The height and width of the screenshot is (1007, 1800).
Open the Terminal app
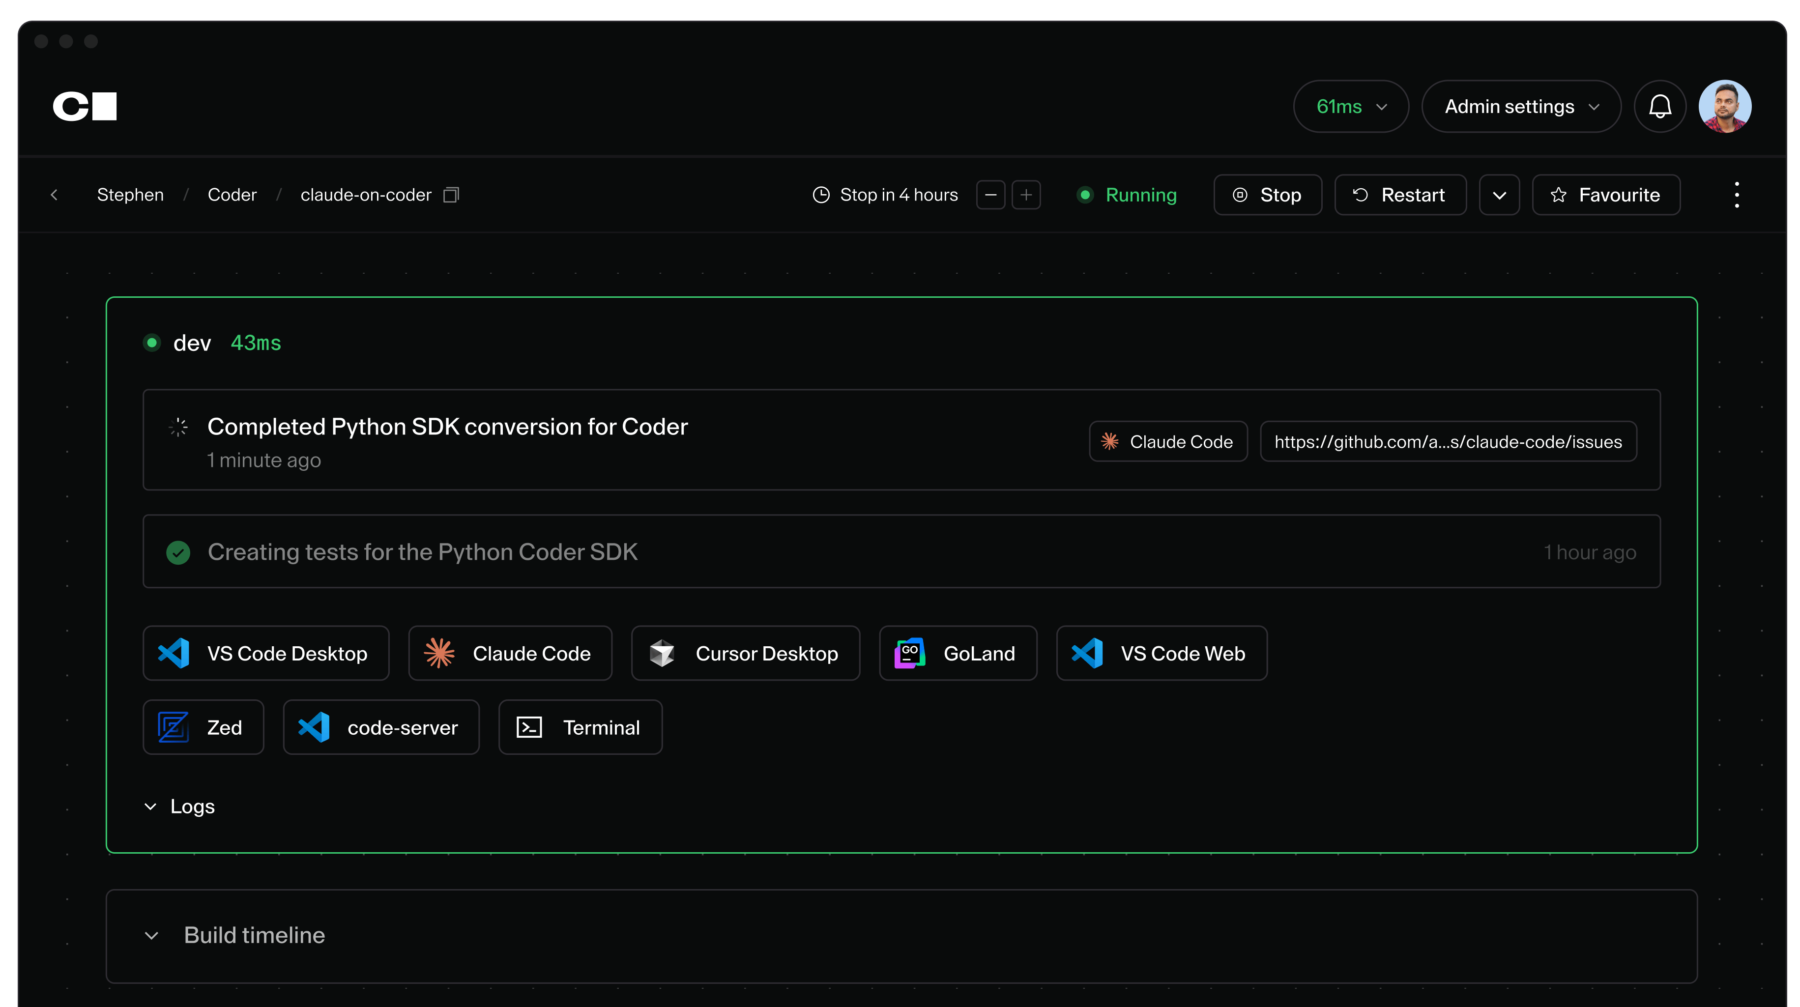(x=580, y=727)
